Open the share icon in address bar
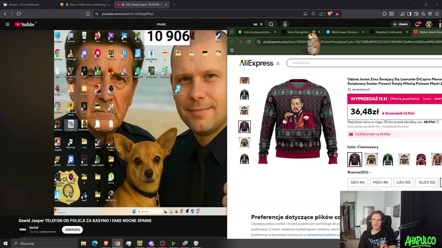 321,14
